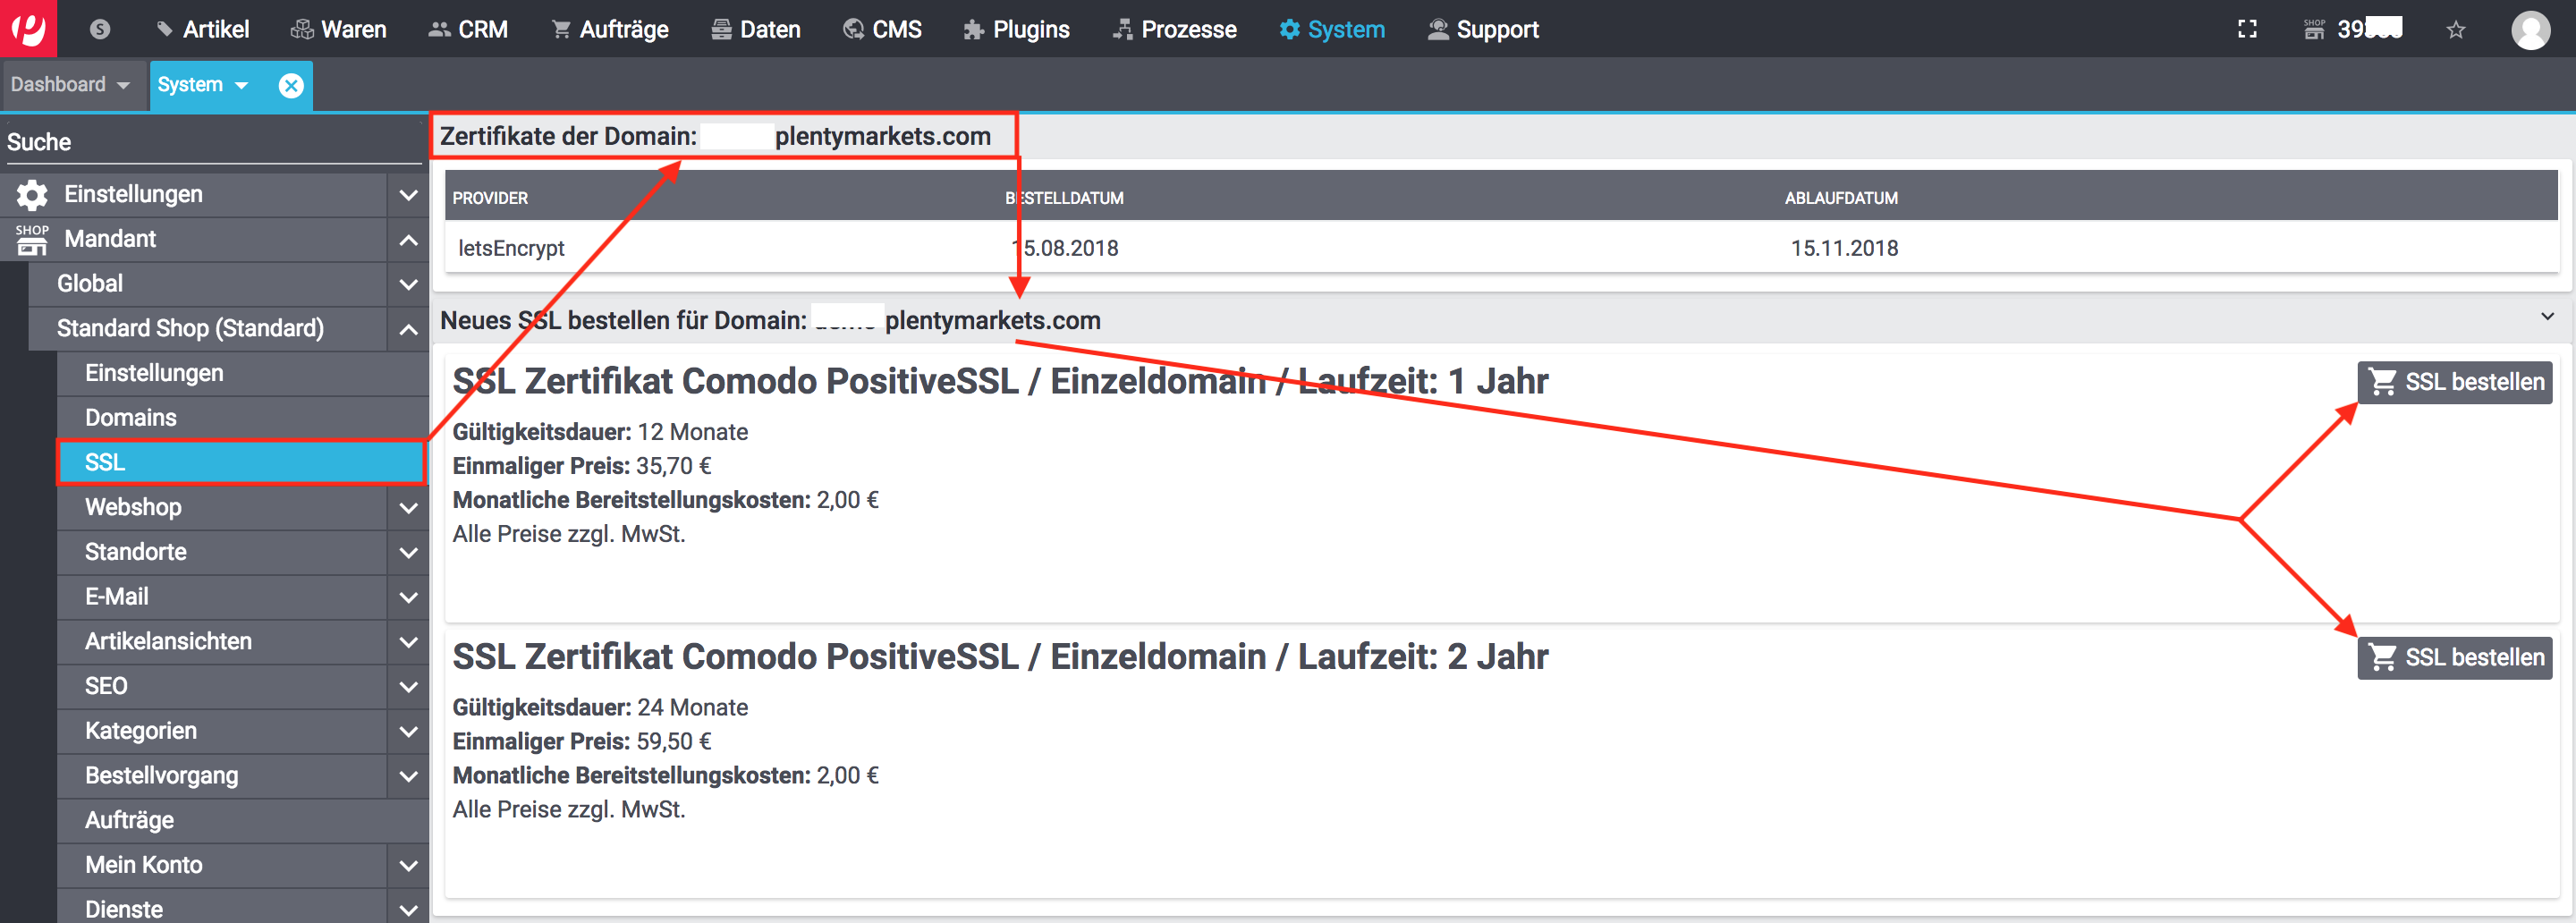Expand the Mein Konto section

[x=408, y=866]
